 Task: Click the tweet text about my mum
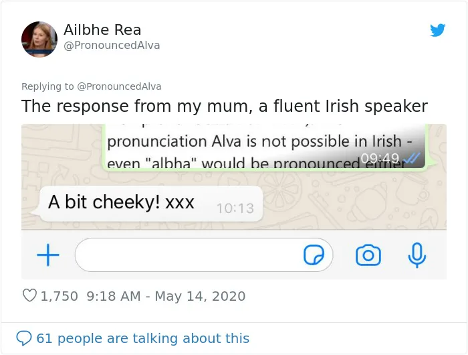[225, 106]
